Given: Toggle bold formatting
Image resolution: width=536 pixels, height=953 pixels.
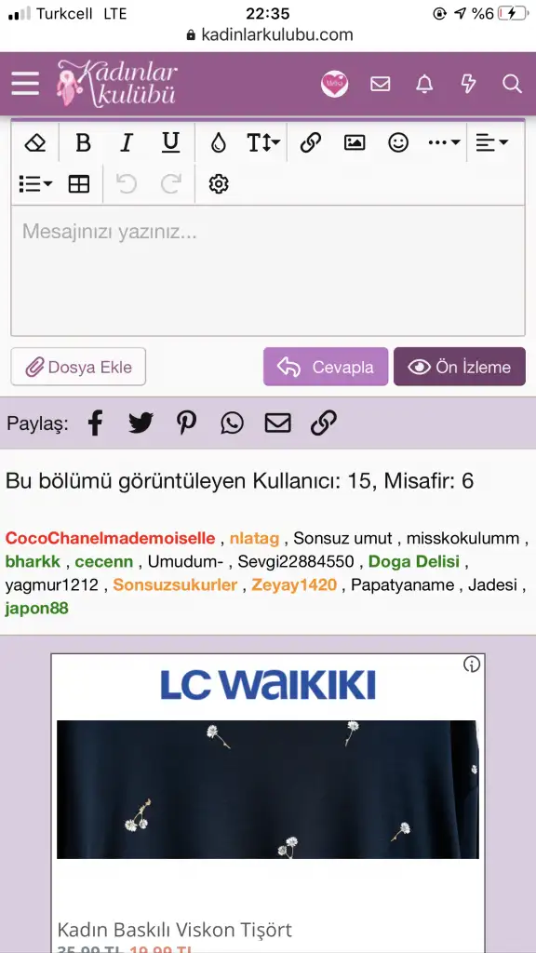Looking at the screenshot, I should 83,142.
